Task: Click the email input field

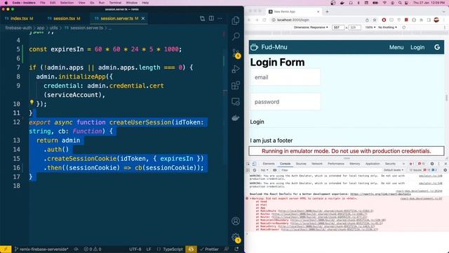Action: (286, 77)
